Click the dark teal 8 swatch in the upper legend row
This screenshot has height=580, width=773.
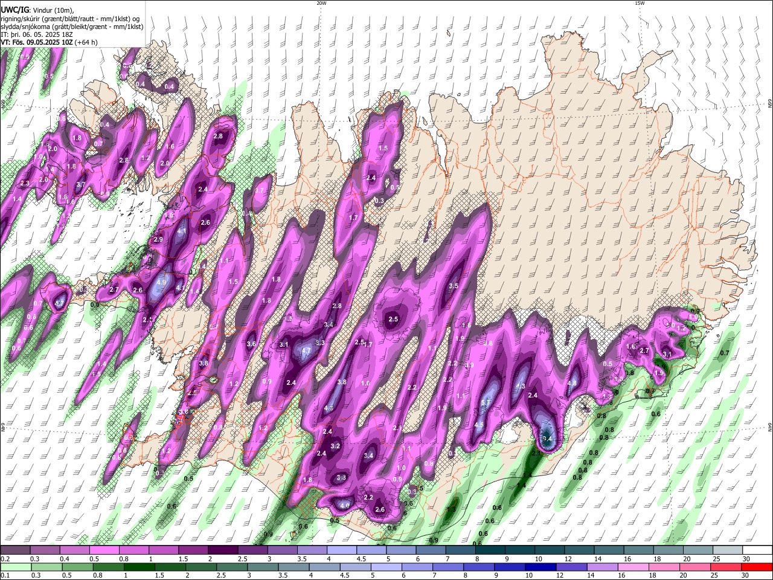pyautogui.click(x=490, y=550)
